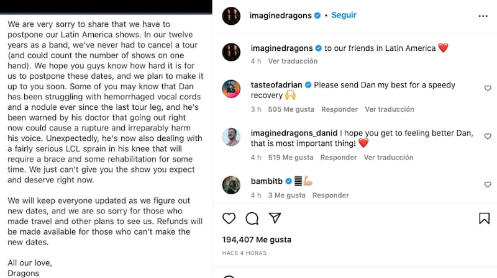Open tasteofadrian's profile avatar

[231, 90]
